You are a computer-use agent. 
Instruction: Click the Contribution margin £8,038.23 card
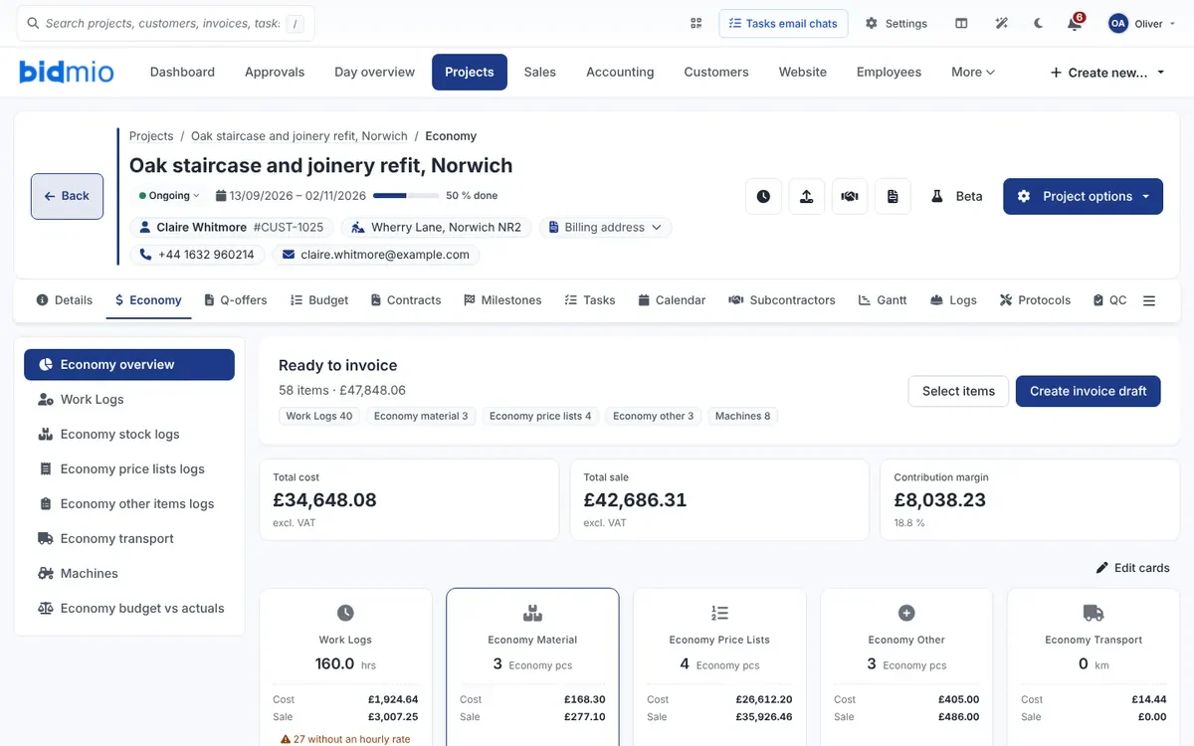[x=1030, y=499]
